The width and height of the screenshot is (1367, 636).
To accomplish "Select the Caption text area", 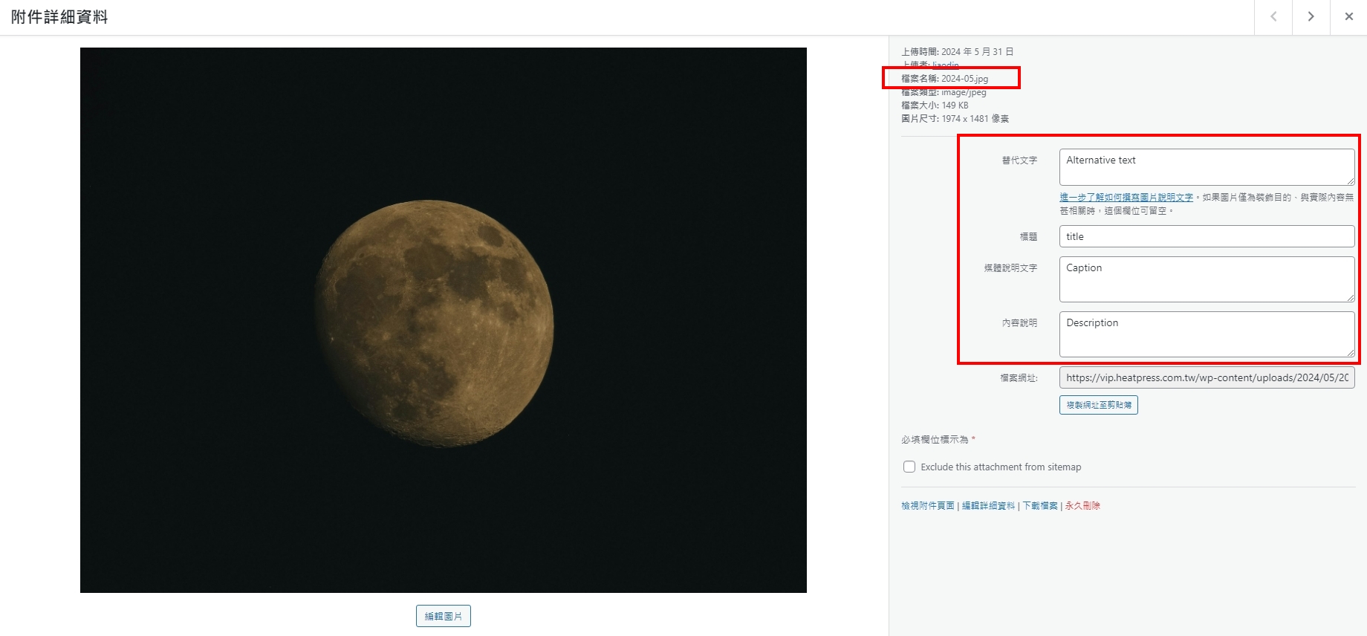I will (1206, 279).
